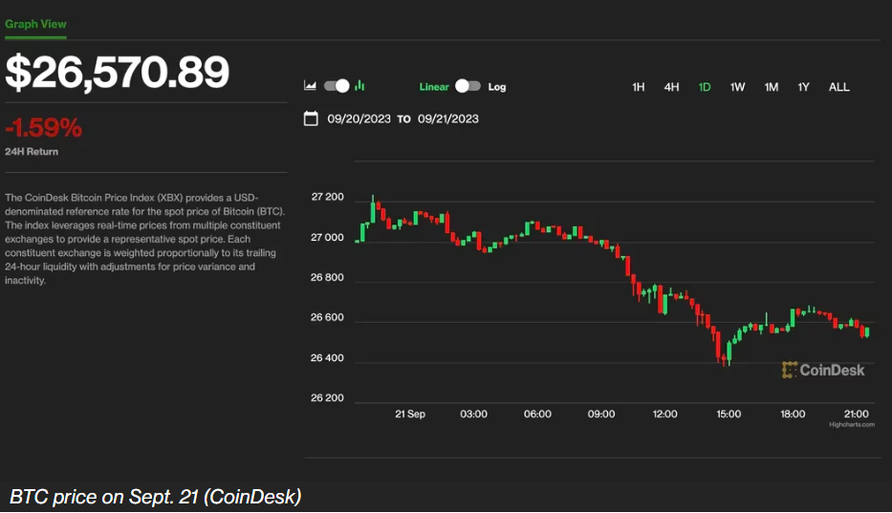This screenshot has height=513, width=892.
Task: Toggle the chart type switch
Action: click(337, 86)
